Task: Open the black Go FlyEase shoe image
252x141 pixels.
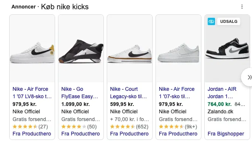Action: tap(81, 48)
